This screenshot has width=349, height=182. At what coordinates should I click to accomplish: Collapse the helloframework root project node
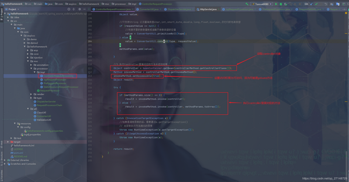(x=5, y=14)
